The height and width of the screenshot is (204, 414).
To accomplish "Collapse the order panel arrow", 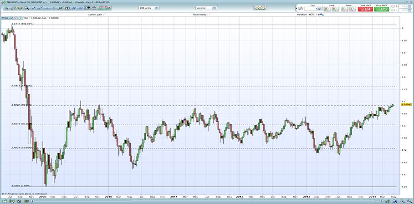I will click(x=298, y=9).
